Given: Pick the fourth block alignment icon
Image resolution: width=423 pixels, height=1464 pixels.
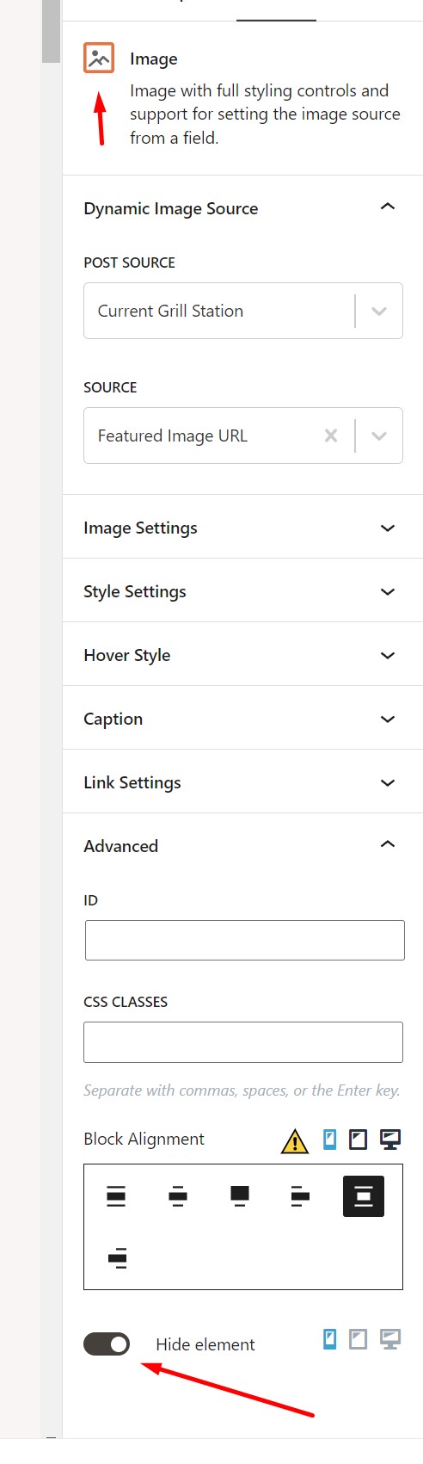Looking at the screenshot, I should click(x=301, y=1195).
